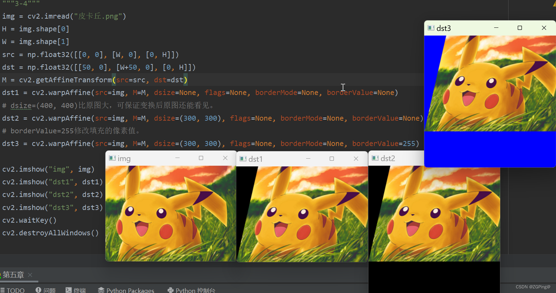Image resolution: width=556 pixels, height=293 pixels.
Task: Click the dst3 window's title bar icon
Action: [431, 28]
